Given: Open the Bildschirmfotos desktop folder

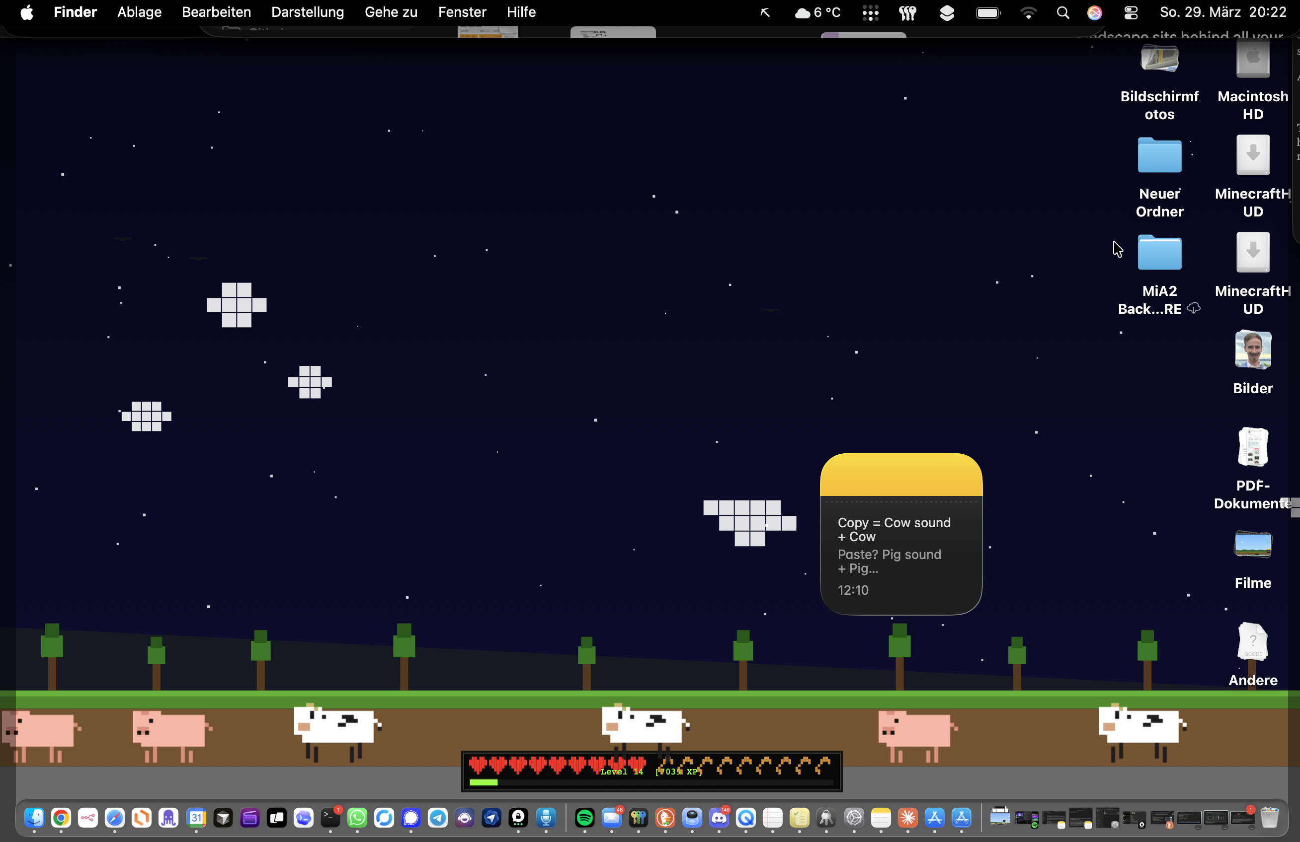Looking at the screenshot, I should click(1159, 58).
